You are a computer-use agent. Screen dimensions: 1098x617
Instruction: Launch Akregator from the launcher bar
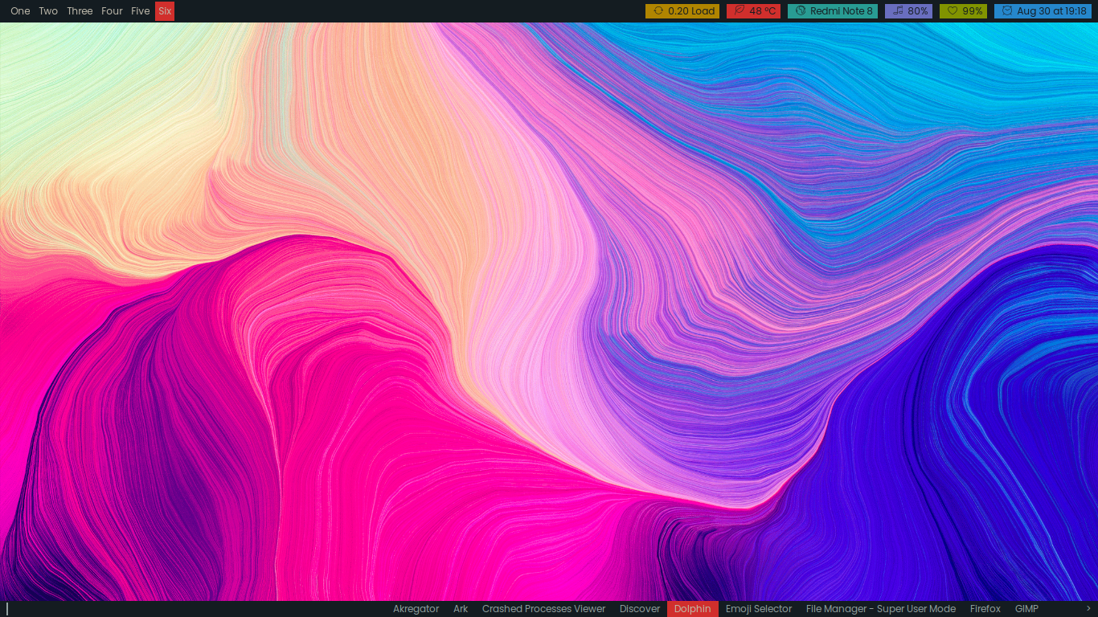416,609
